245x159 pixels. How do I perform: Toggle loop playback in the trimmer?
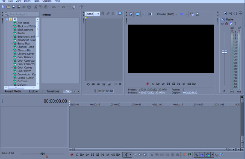coord(88,84)
